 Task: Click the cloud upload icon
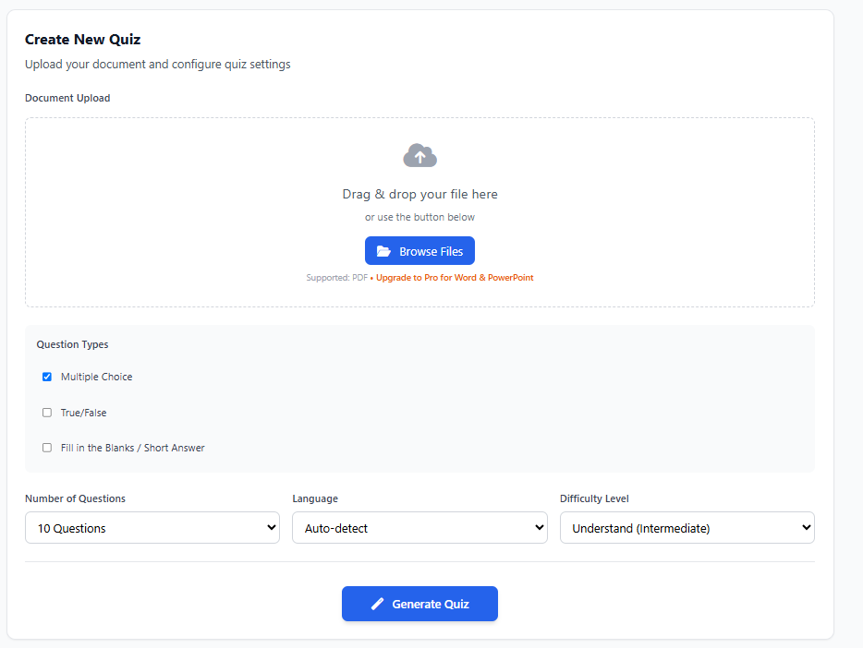coord(419,156)
